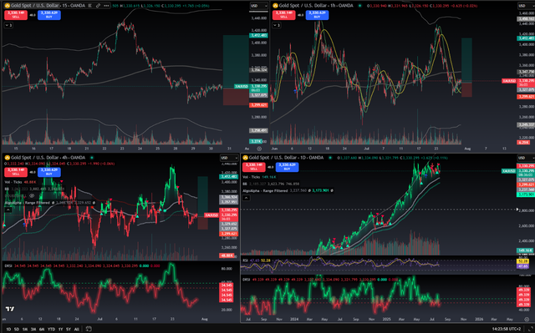Open USD currency dropdown on 15-minute chart

[258, 6]
